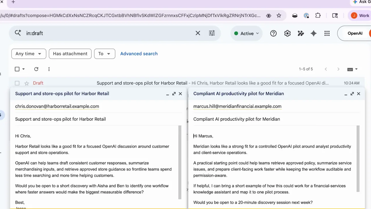Image resolution: width=371 pixels, height=209 pixels.
Task: Close the Meridian compose window
Action: pyautogui.click(x=359, y=94)
